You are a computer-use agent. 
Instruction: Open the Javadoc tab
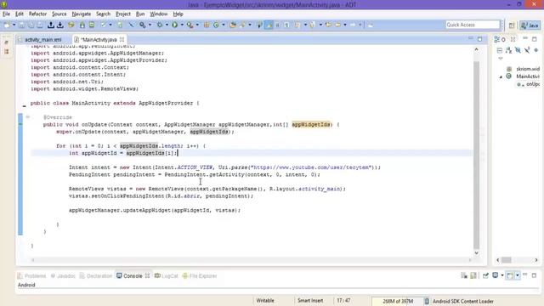[x=63, y=275]
